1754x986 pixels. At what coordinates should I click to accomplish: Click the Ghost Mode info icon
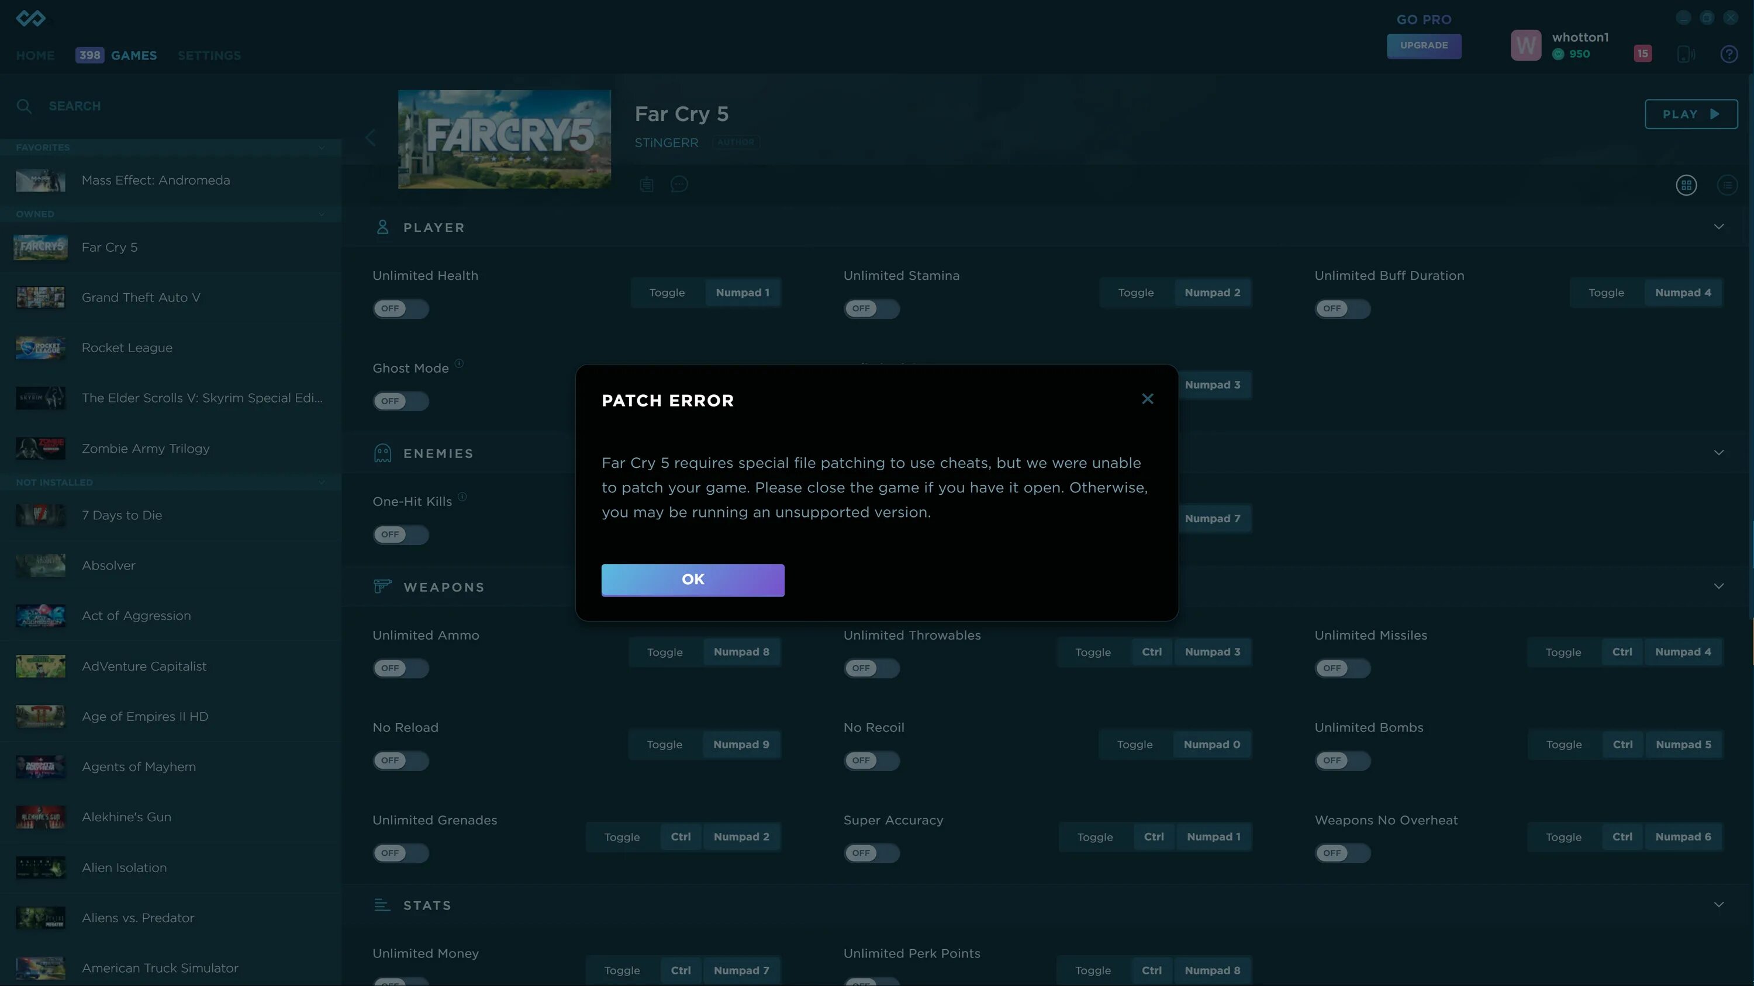pyautogui.click(x=459, y=363)
